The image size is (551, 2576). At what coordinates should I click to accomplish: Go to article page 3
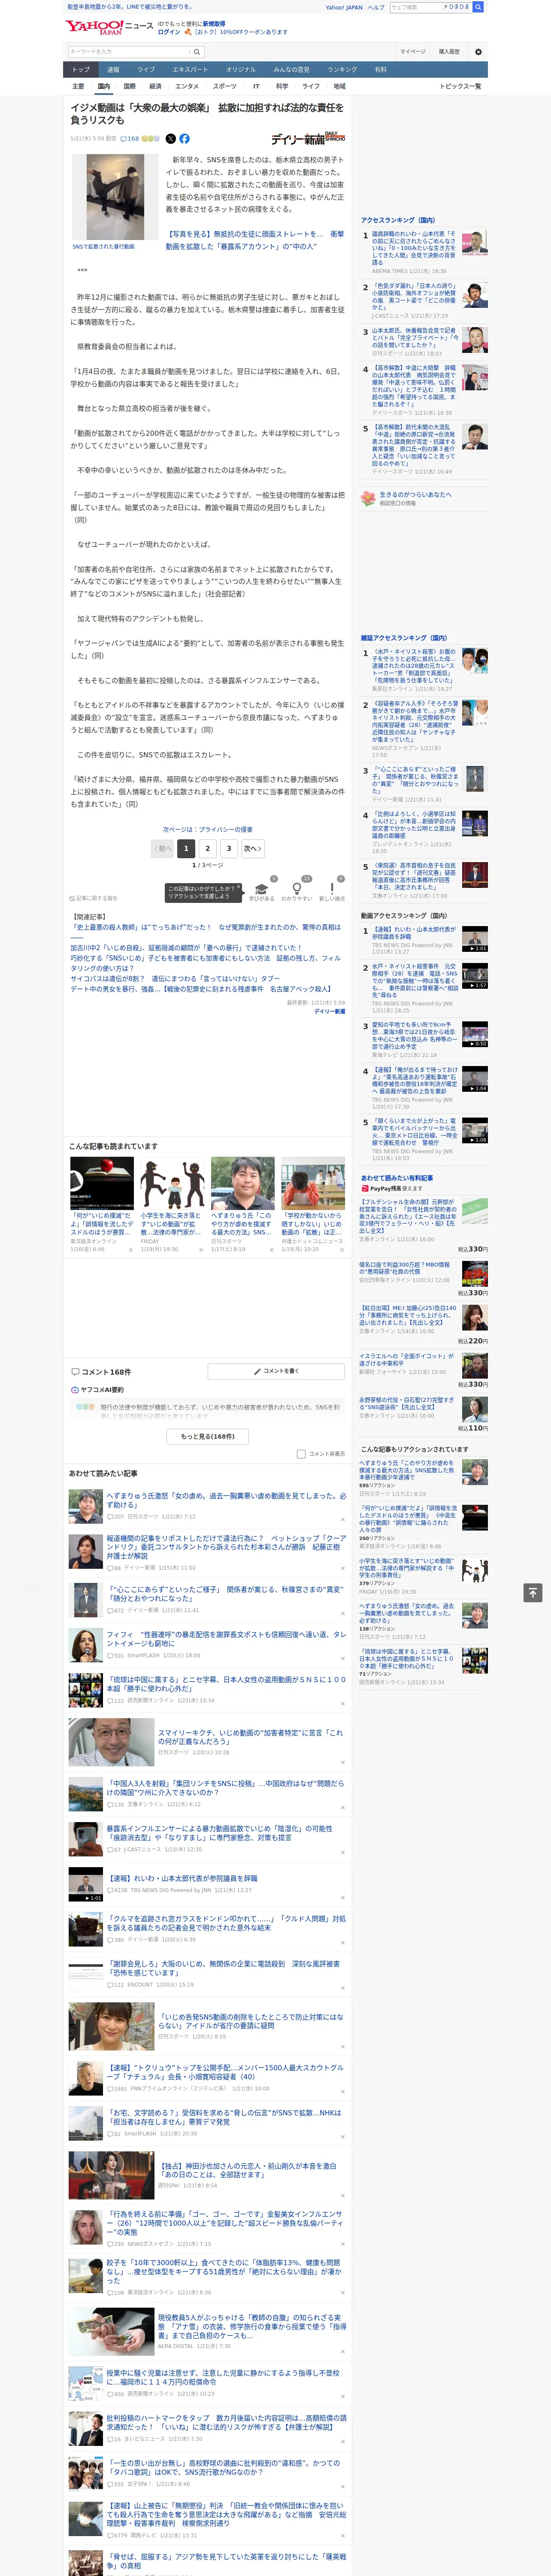tap(229, 848)
